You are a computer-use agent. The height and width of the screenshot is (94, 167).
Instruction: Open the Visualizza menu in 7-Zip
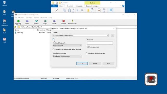click(29, 18)
